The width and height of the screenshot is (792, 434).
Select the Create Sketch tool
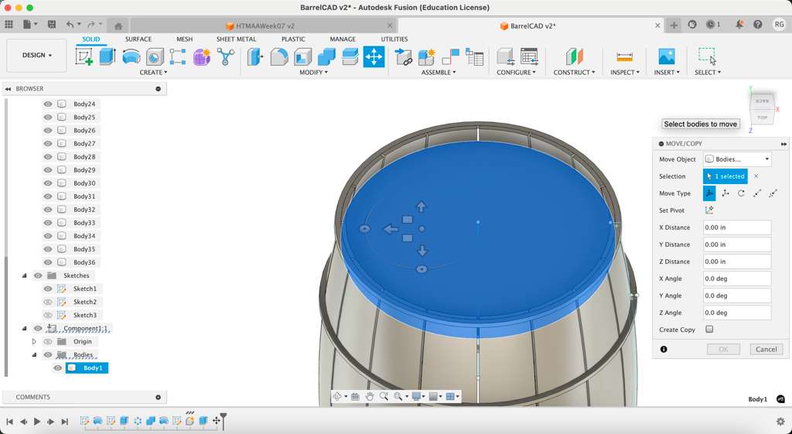pyautogui.click(x=84, y=56)
